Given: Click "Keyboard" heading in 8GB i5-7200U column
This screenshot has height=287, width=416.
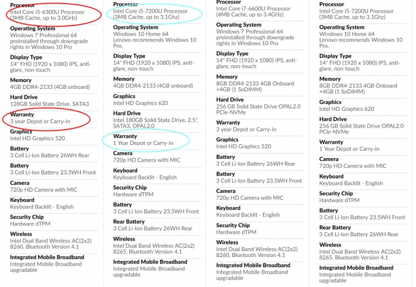Looking at the screenshot, I should [x=332, y=177].
